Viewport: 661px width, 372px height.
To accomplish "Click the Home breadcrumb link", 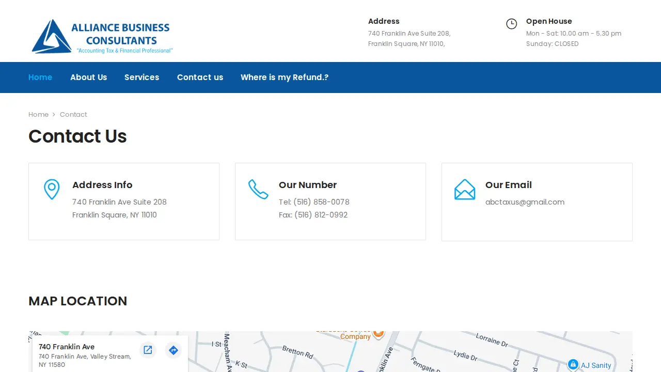I will (38, 115).
